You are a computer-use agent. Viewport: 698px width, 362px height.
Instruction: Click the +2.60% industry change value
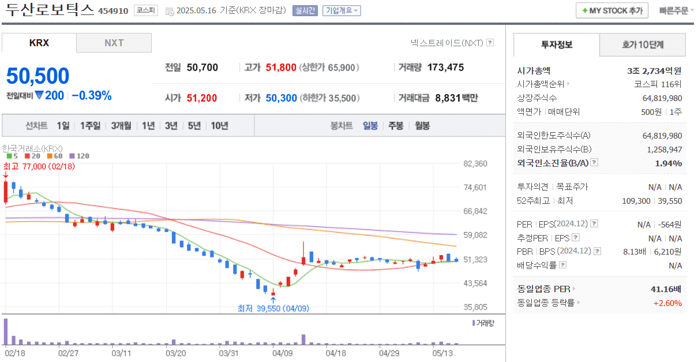coord(667,303)
